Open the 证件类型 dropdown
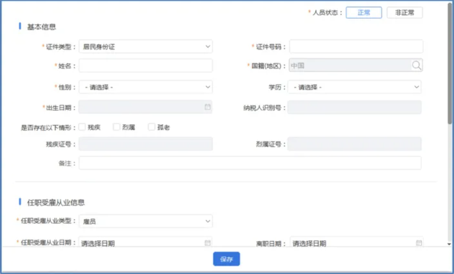This screenshot has width=454, height=274. pos(145,46)
